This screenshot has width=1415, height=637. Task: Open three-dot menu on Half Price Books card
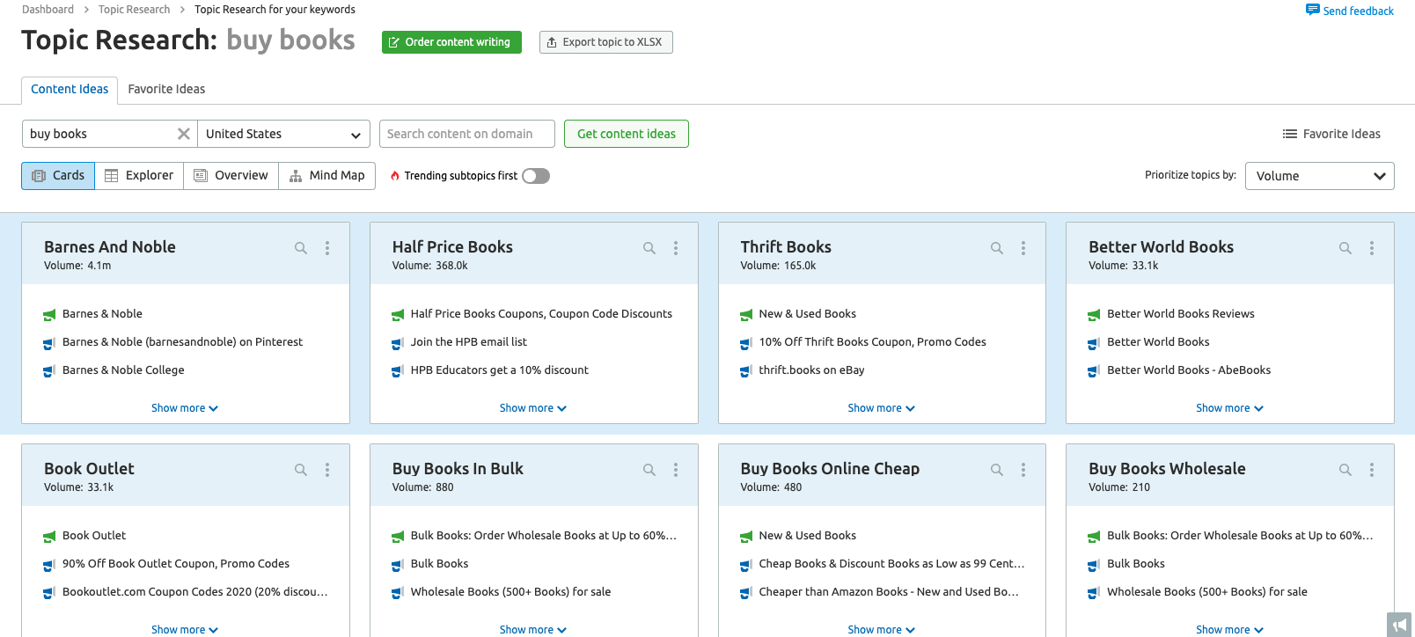click(x=676, y=248)
